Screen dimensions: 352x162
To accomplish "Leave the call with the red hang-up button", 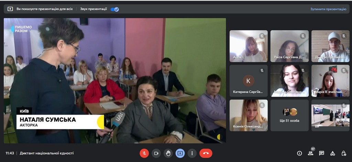I will pyautogui.click(x=206, y=153).
